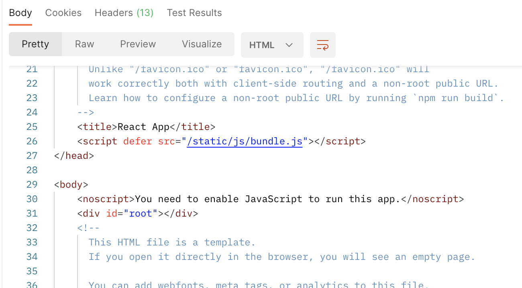Viewport: 522px width, 288px height.
Task: Select the Preview view
Action: (138, 44)
